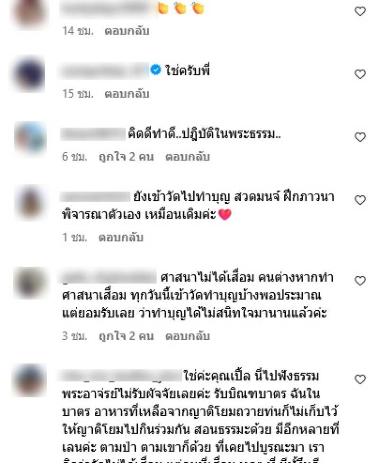Like the 'ใช่ครับพี่' comment
The height and width of the screenshot is (463, 379).
(x=360, y=74)
